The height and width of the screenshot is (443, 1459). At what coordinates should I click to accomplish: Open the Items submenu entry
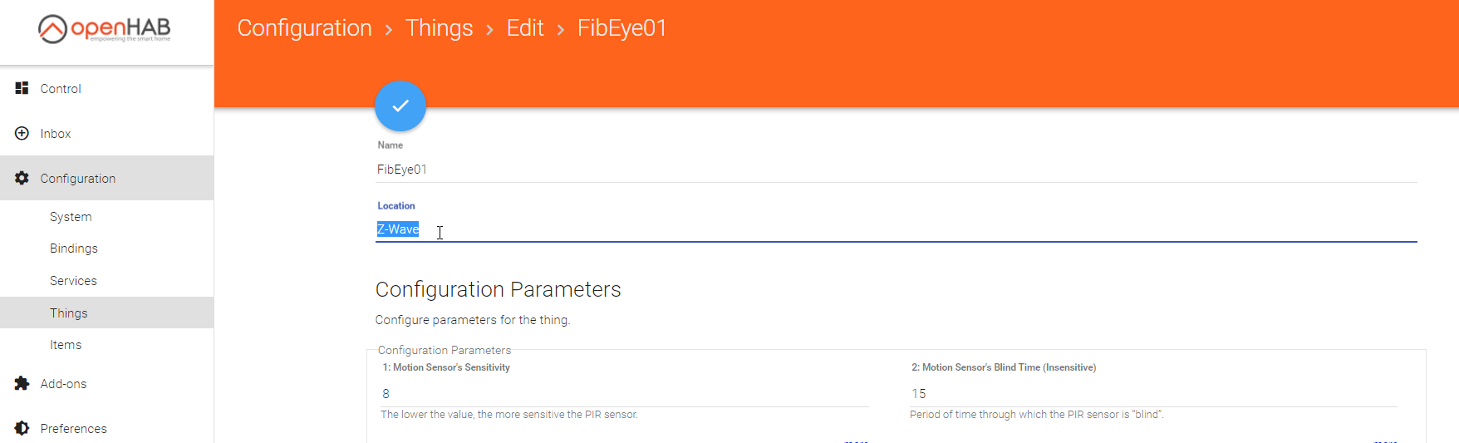[66, 345]
